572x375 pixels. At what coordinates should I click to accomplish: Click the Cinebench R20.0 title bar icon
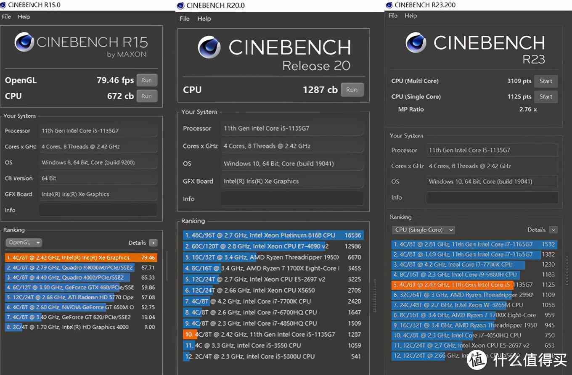tap(181, 5)
